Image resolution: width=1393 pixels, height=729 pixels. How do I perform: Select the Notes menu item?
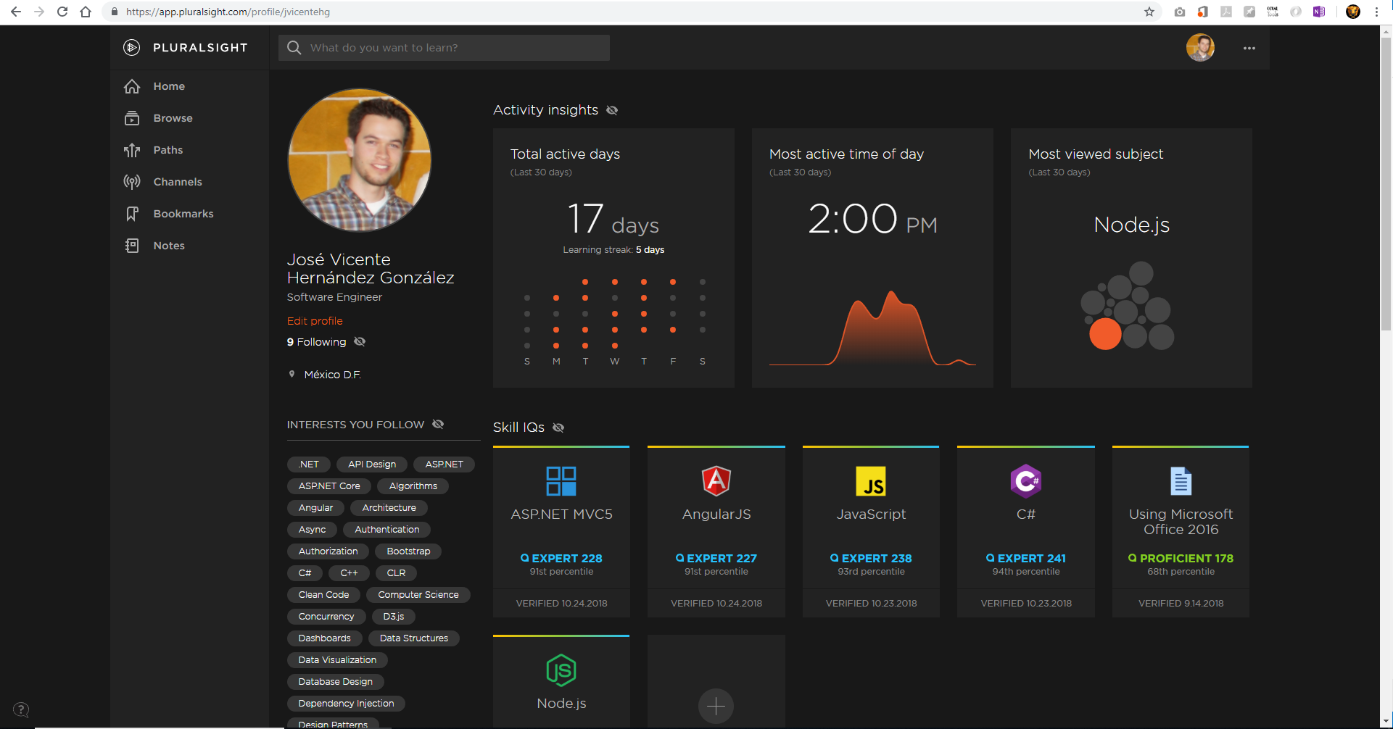pos(169,246)
